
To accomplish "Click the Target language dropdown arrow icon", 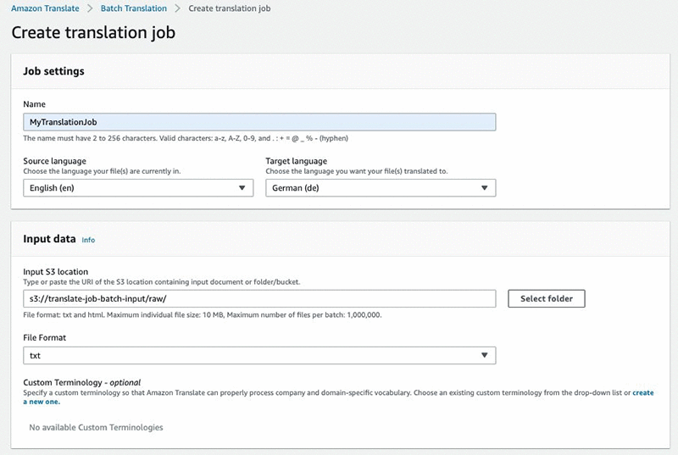I will pos(484,188).
